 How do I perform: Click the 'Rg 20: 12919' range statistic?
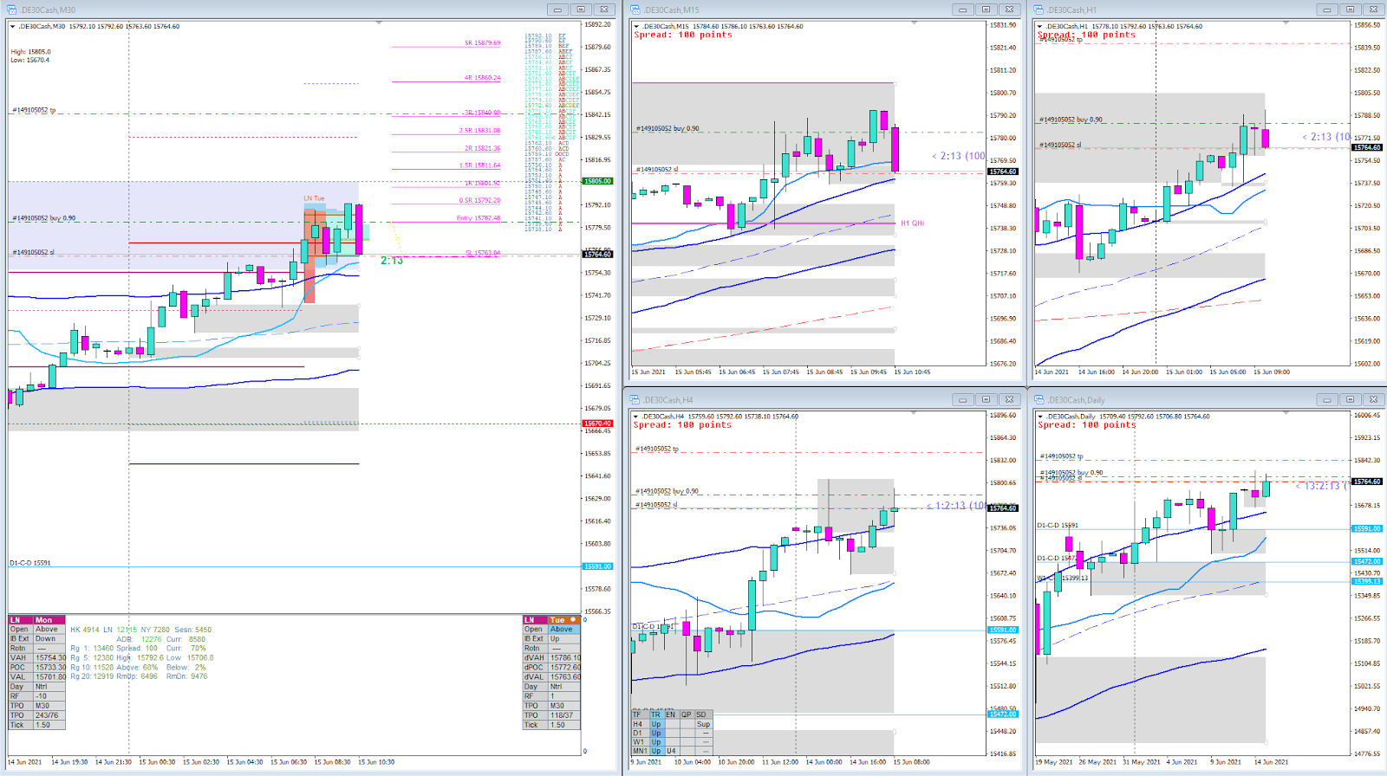[x=92, y=676]
